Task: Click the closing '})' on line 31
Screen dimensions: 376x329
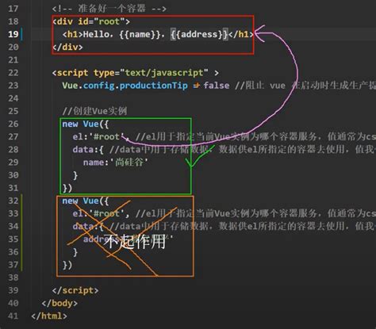Action: tap(67, 188)
